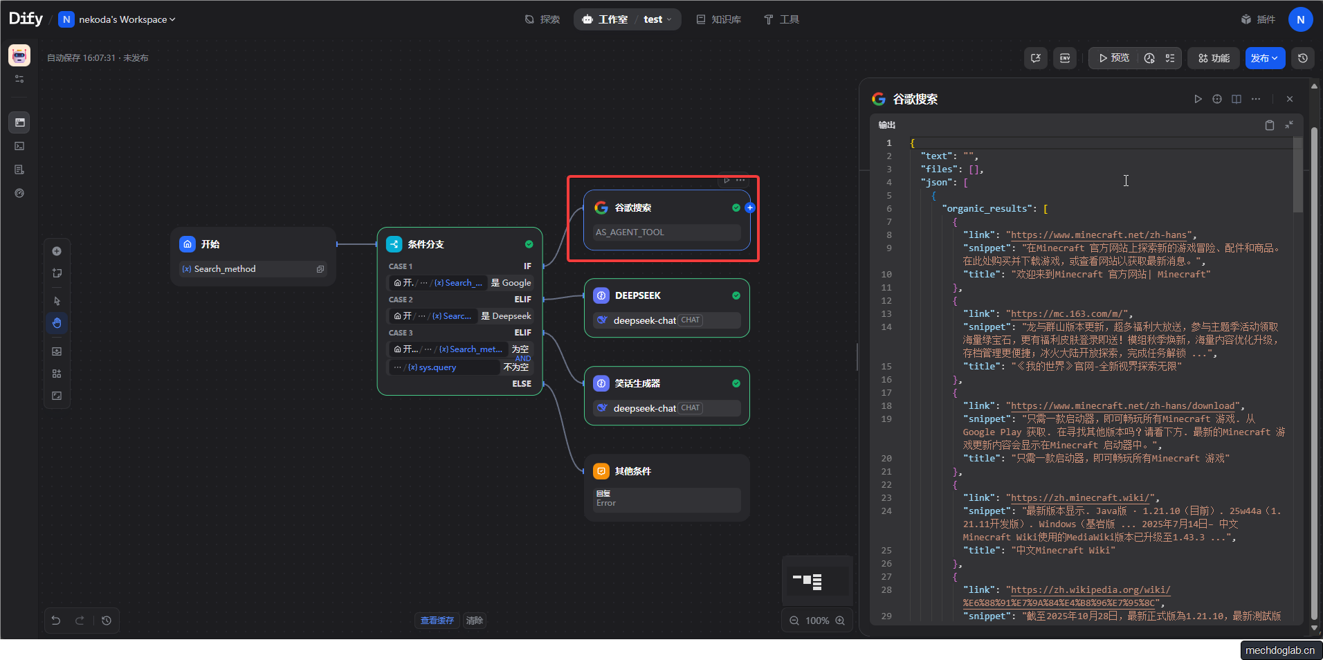Run the 谷歌搜索 node play icon
The width and height of the screenshot is (1323, 660).
1198,99
